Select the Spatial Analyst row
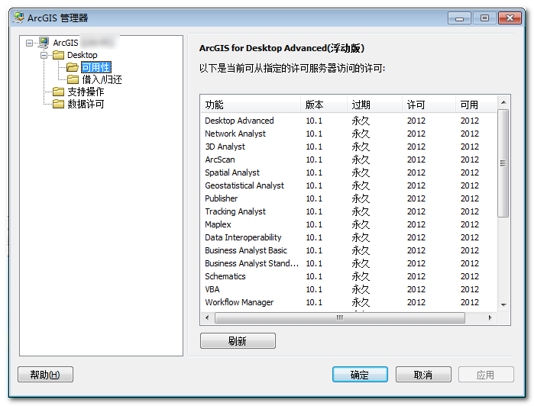Viewport: 534px width, 406px height. (x=348, y=172)
